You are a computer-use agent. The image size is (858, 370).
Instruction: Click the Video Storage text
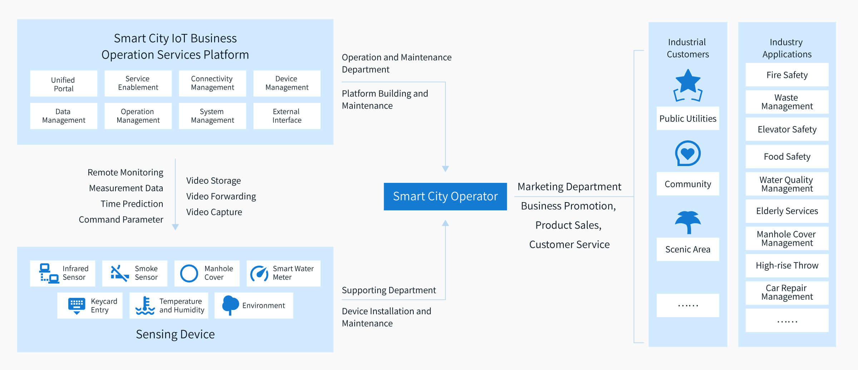click(213, 181)
